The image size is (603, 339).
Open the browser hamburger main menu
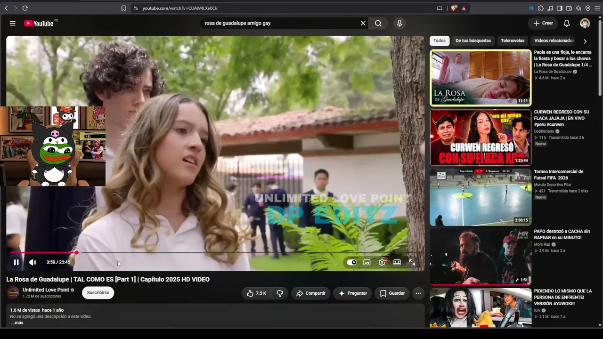click(597, 8)
